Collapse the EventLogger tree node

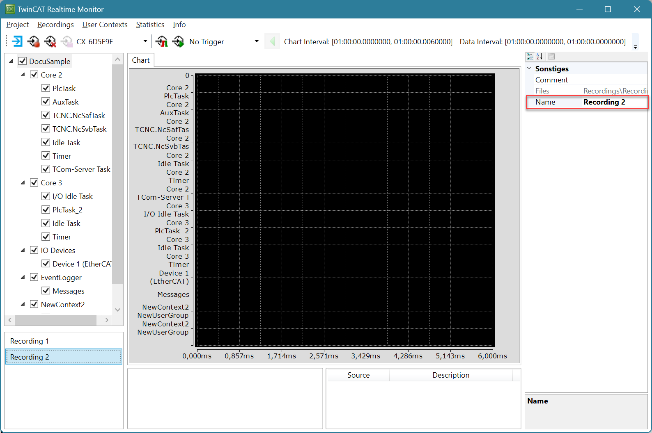23,277
